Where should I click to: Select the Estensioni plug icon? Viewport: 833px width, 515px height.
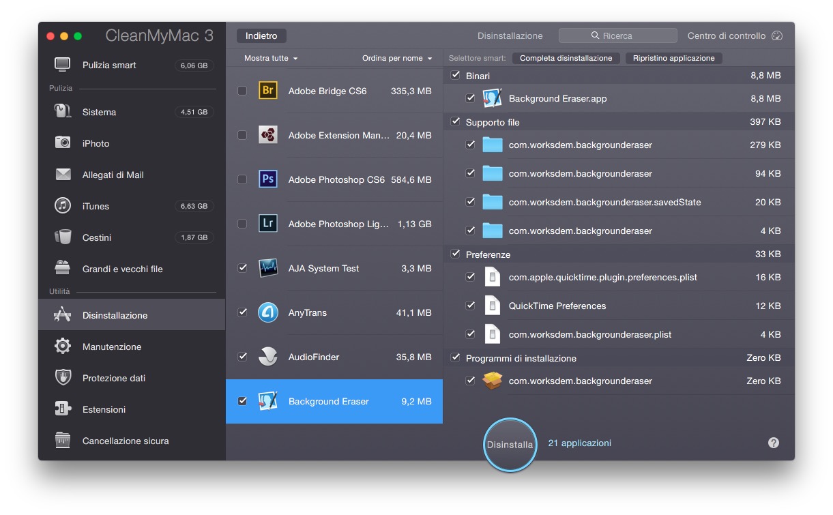tap(63, 409)
